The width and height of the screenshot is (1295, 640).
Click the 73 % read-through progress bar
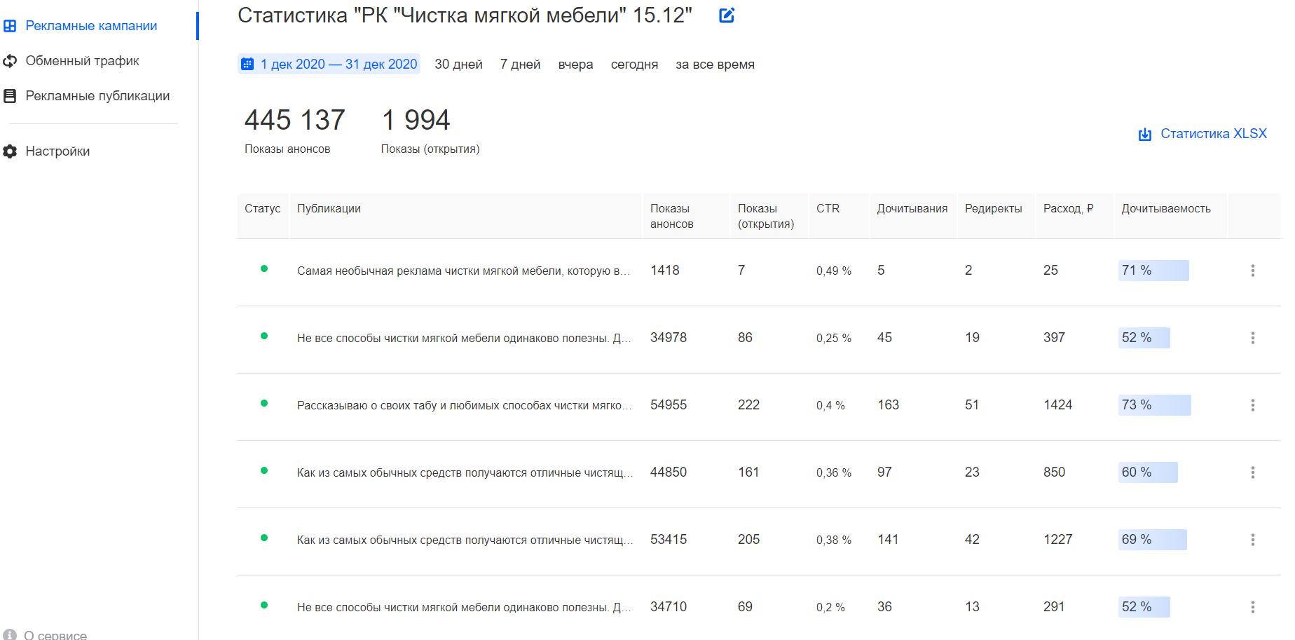[x=1155, y=405]
